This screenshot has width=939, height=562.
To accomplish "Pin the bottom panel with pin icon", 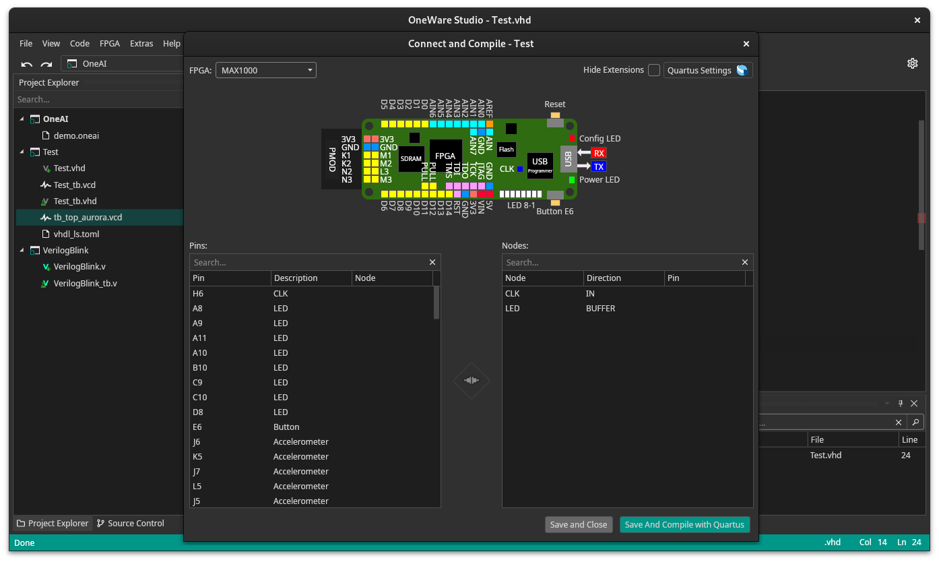I will point(901,404).
